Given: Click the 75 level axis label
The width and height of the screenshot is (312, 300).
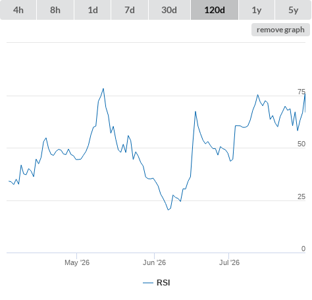Looking at the screenshot, I should click(x=301, y=92).
